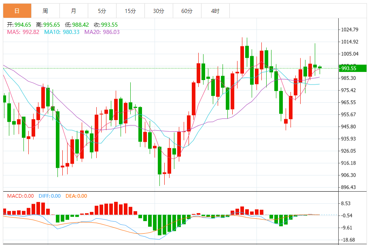Open the 30分 timeframe tab
The width and height of the screenshot is (369, 245).
159,11
